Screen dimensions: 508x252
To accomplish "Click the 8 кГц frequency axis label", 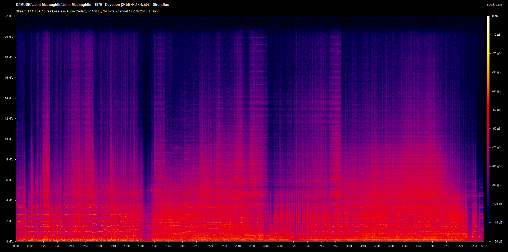I will point(10,159).
